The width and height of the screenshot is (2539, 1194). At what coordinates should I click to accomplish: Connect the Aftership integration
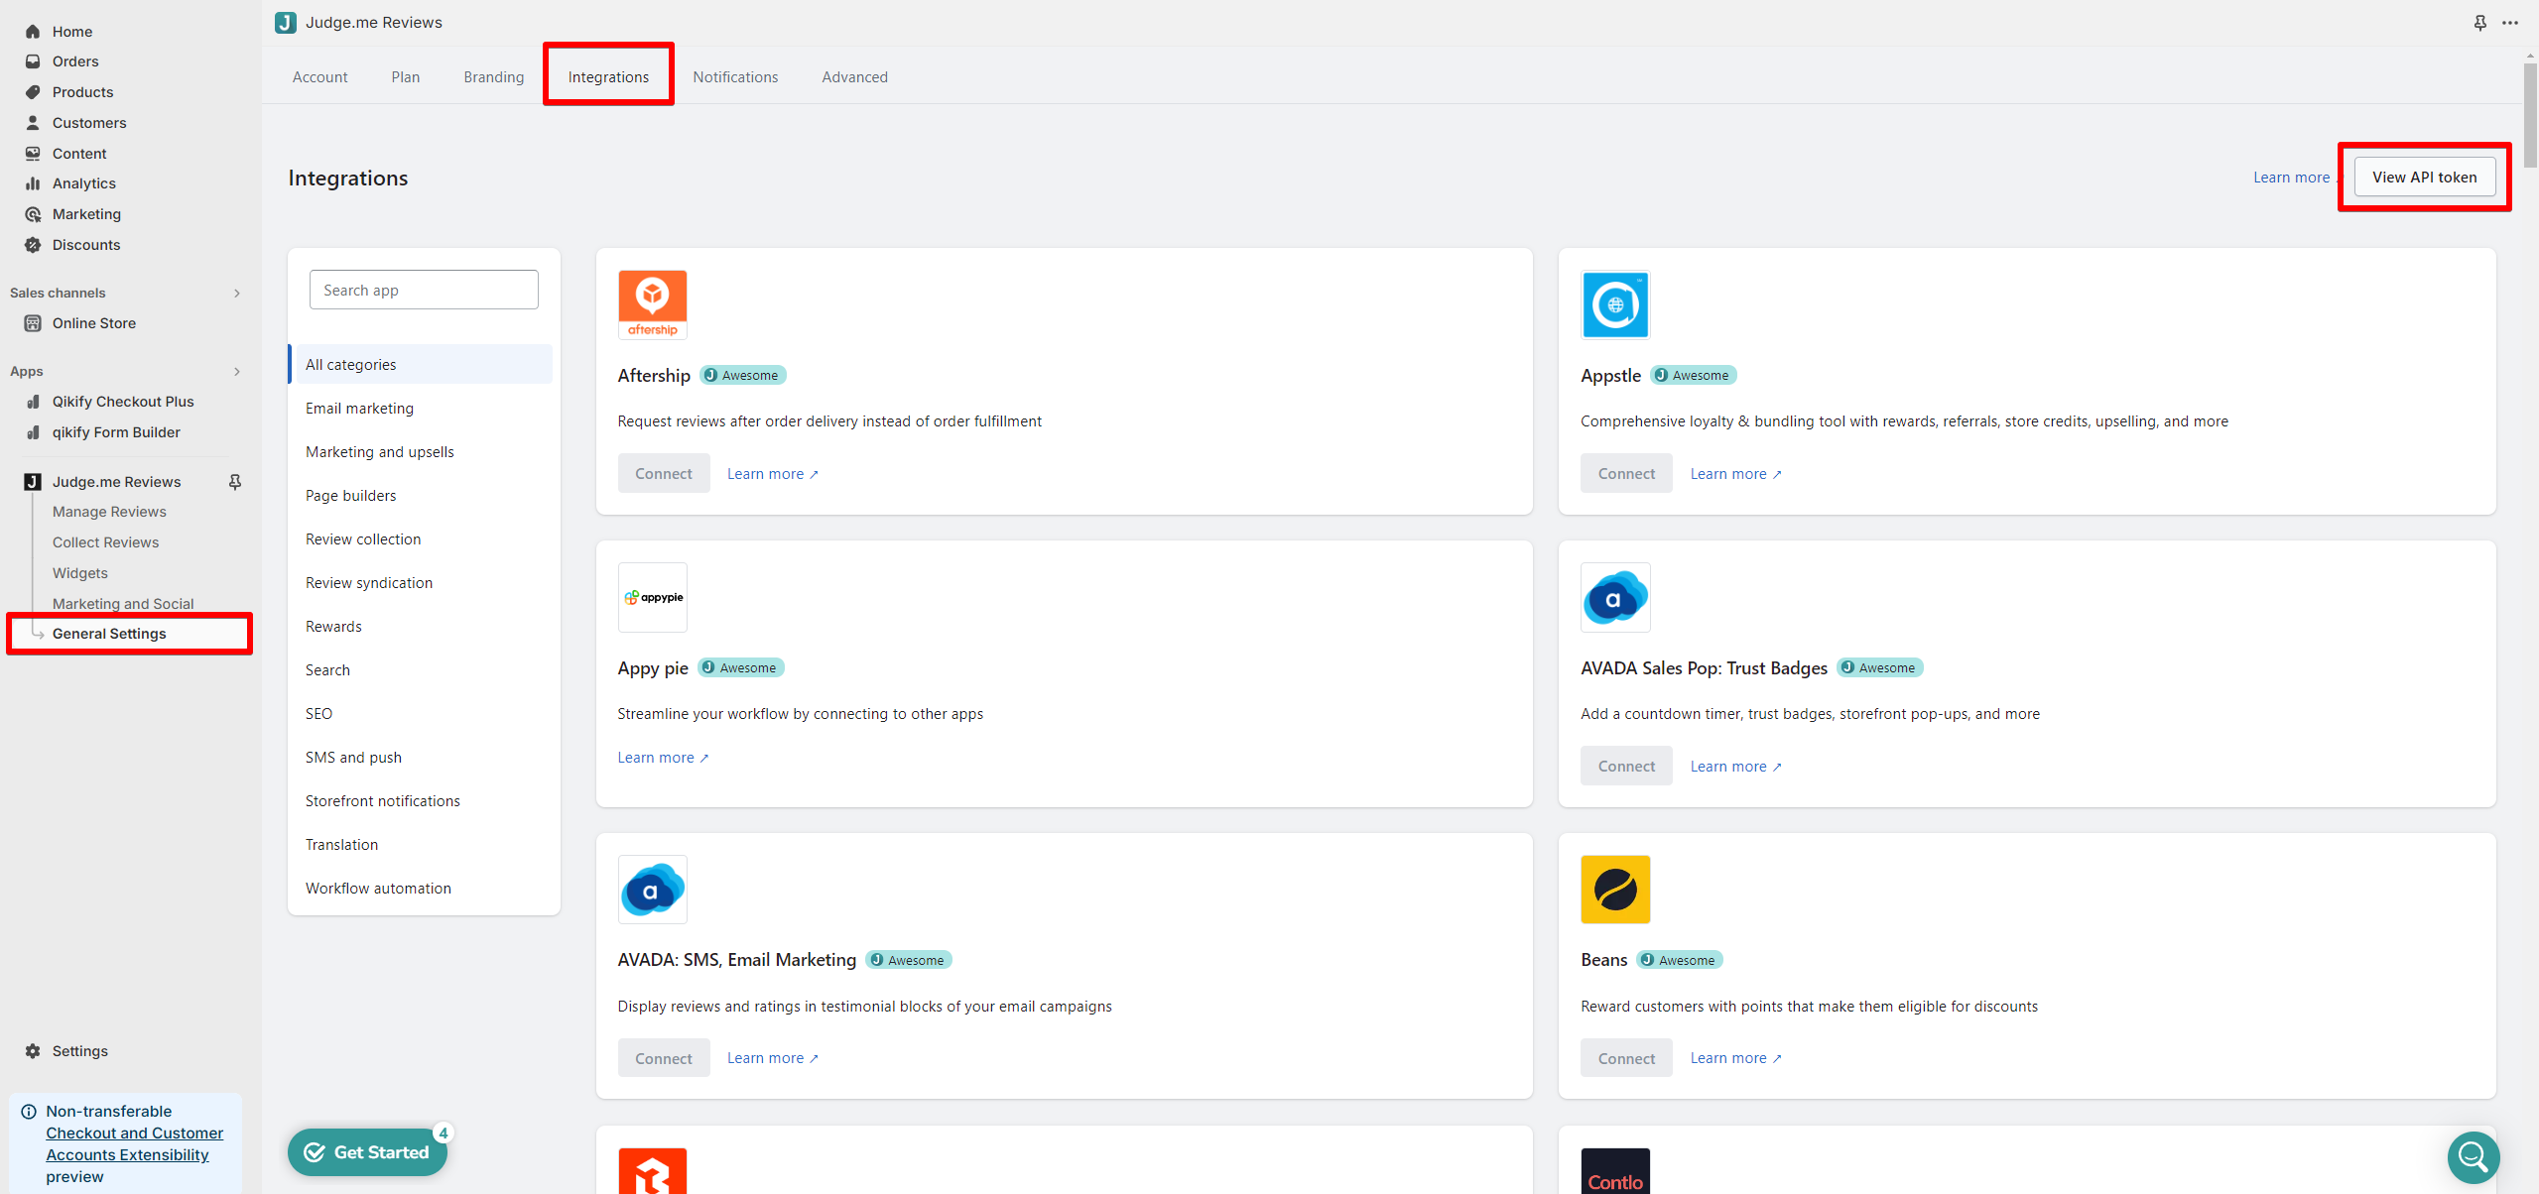pos(663,474)
